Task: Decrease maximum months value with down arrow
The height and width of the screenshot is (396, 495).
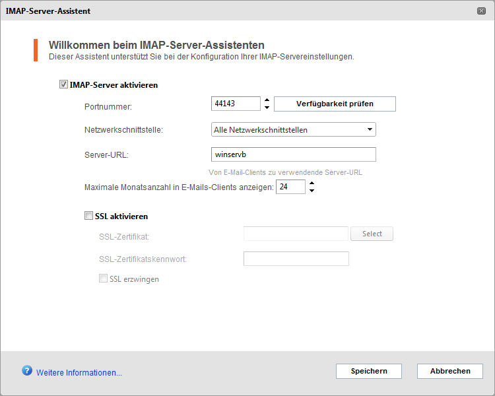Action: coord(312,191)
